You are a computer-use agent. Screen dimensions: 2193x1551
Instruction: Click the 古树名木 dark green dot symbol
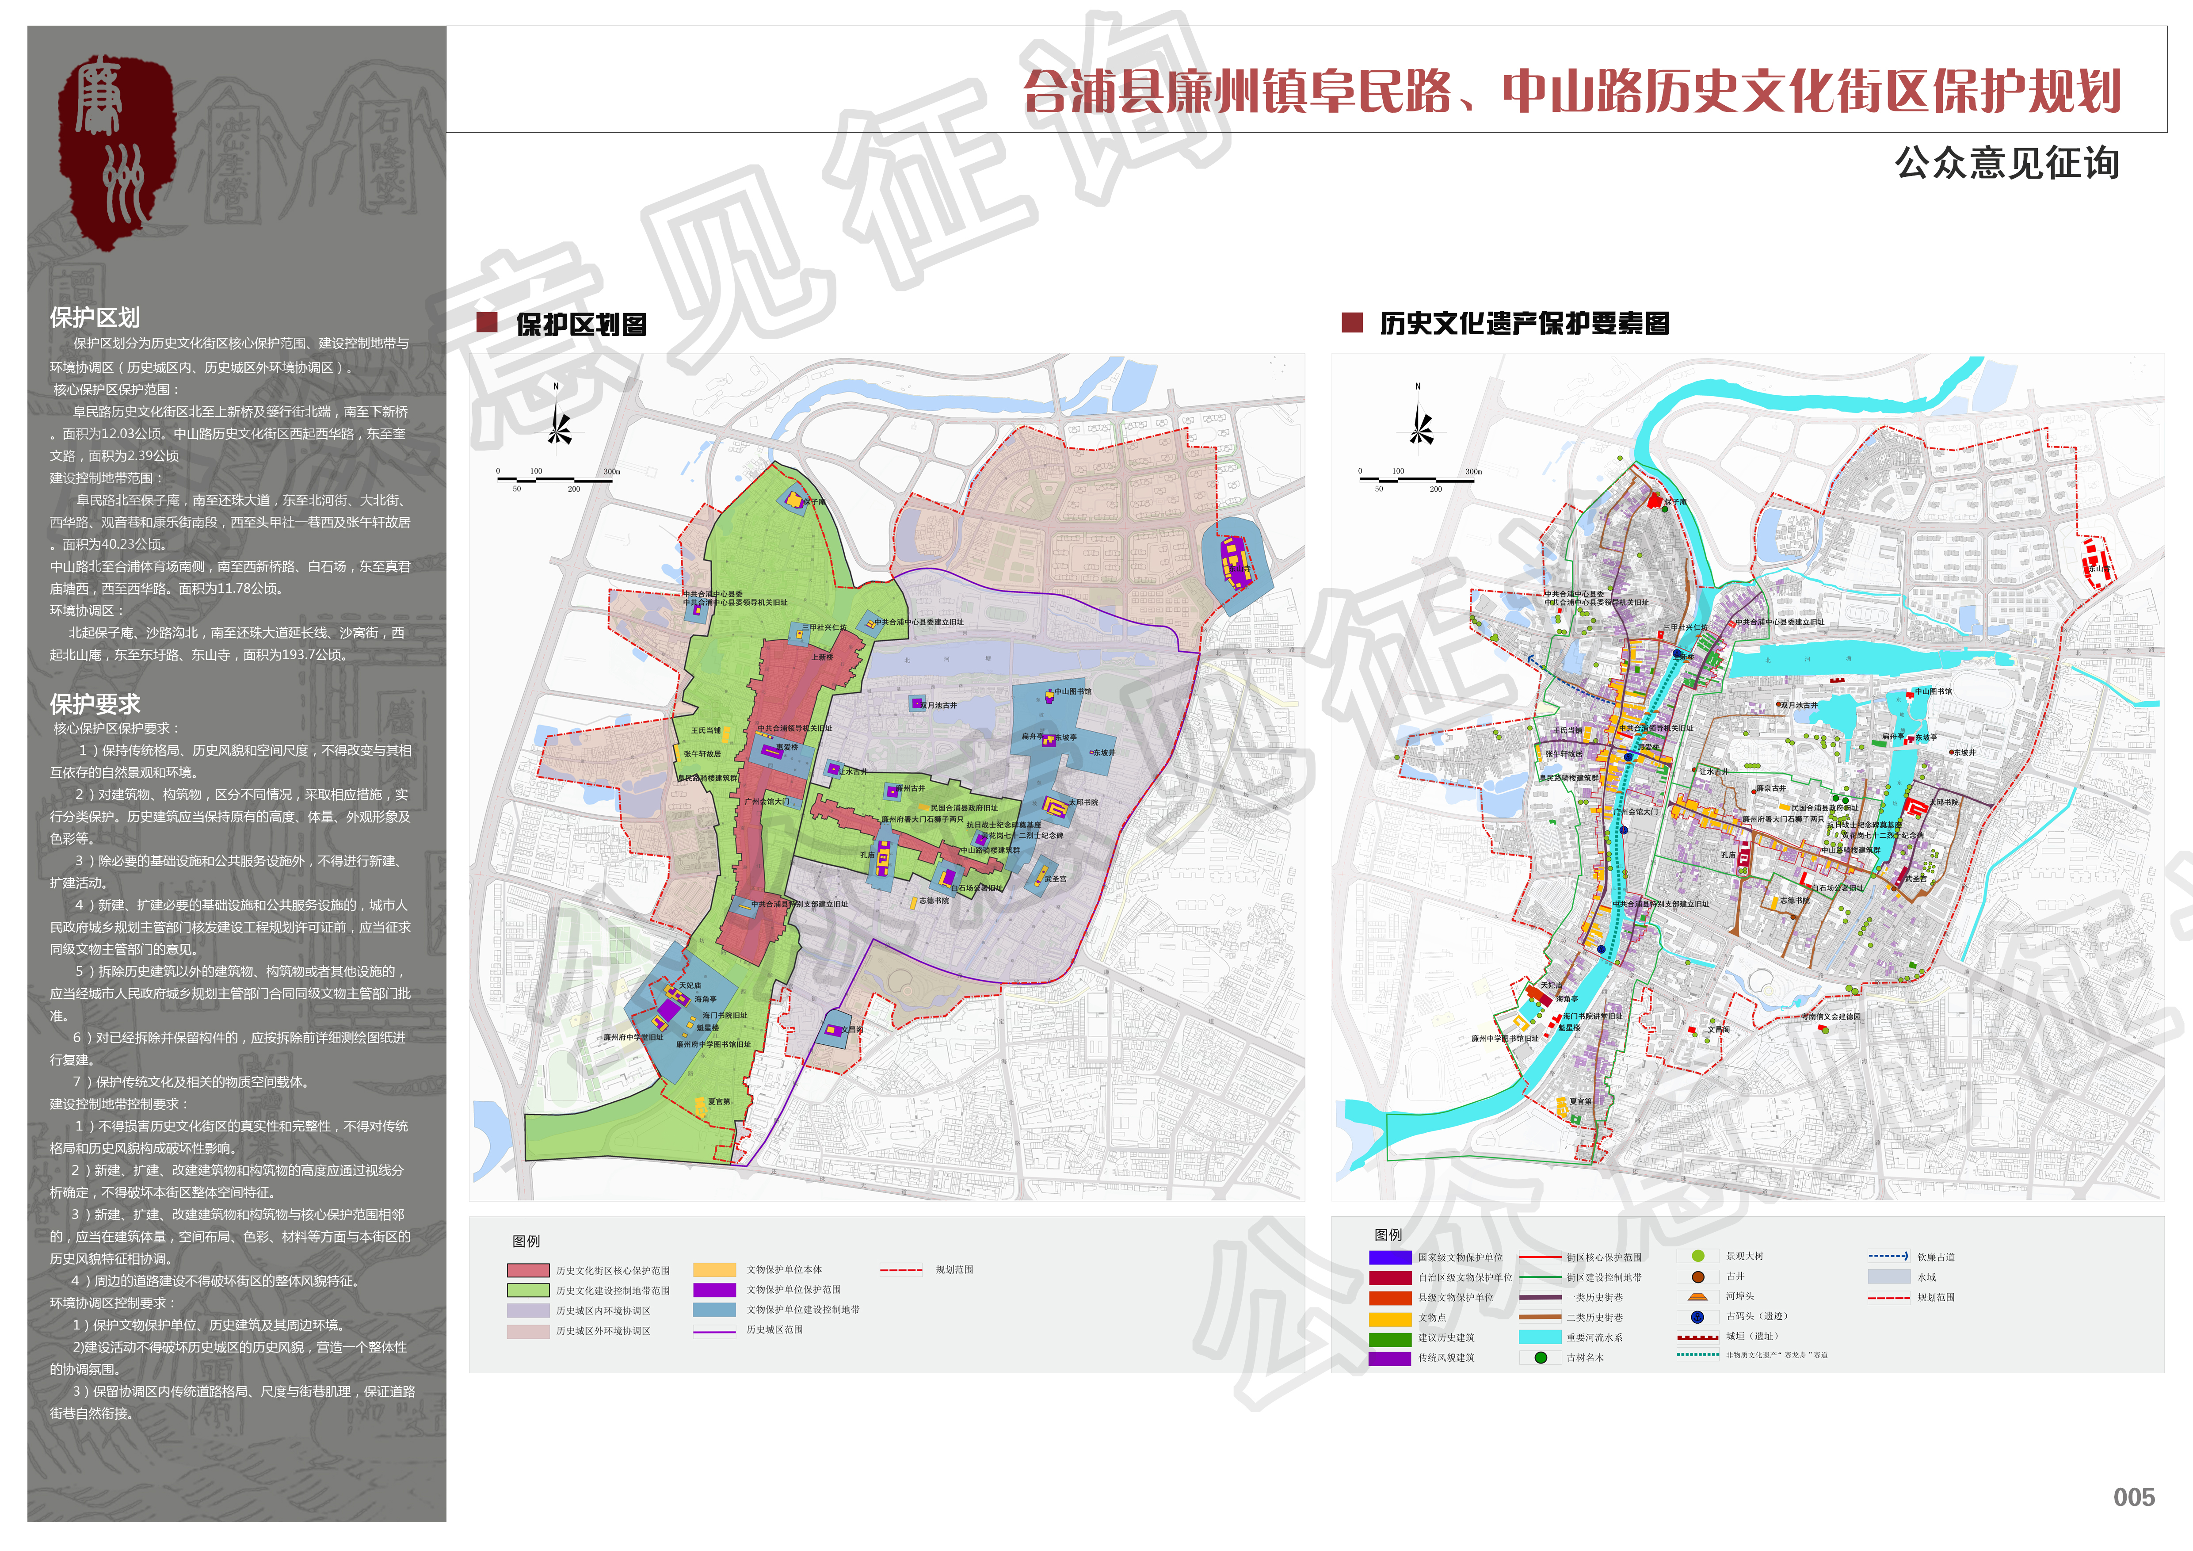point(1540,1357)
